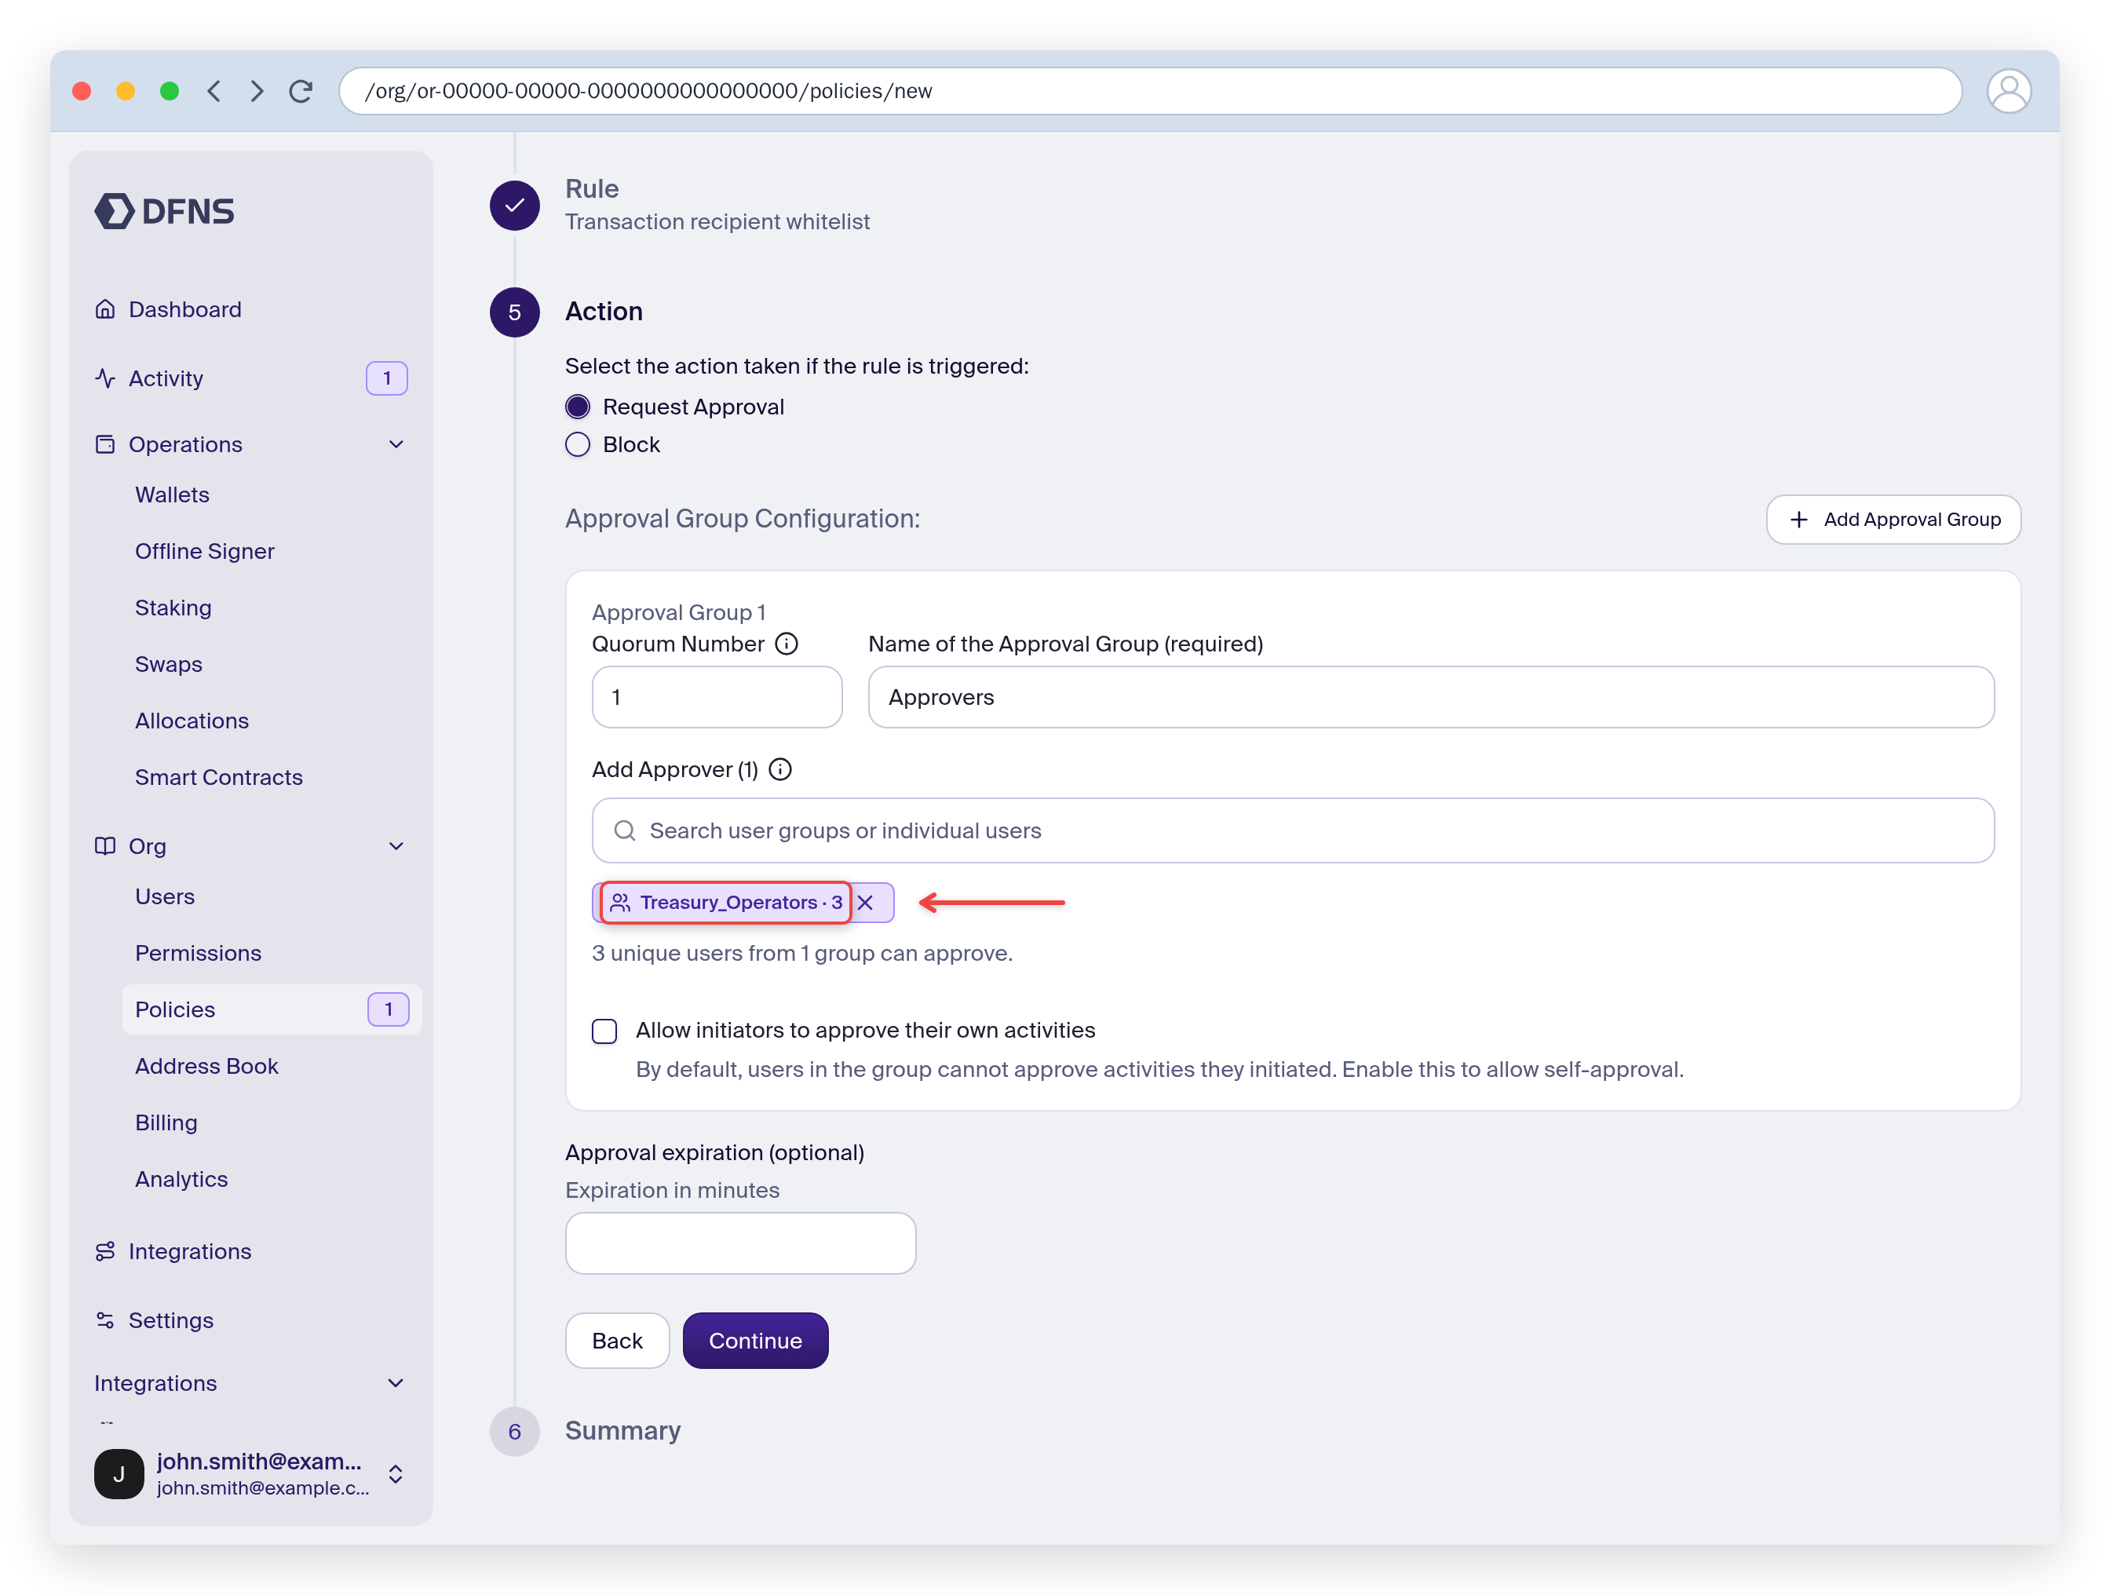Click the DFNS logo
This screenshot has height=1595, width=2110.
click(164, 211)
